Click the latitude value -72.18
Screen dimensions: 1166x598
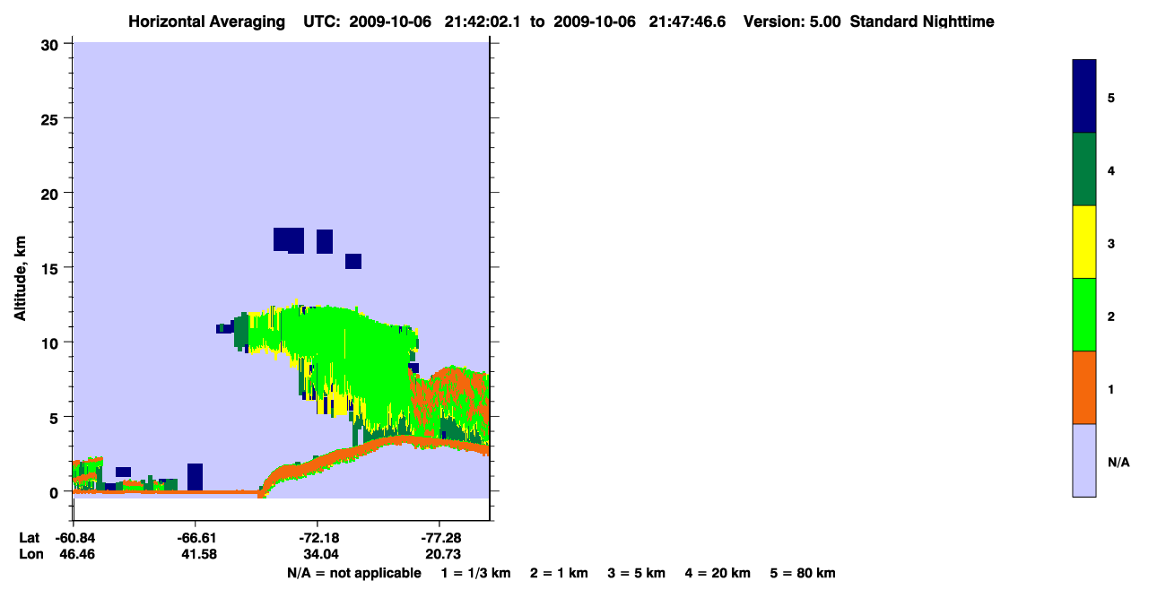(x=318, y=538)
